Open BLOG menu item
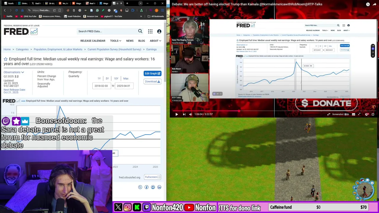The width and height of the screenshot is (379, 213). 142,41
